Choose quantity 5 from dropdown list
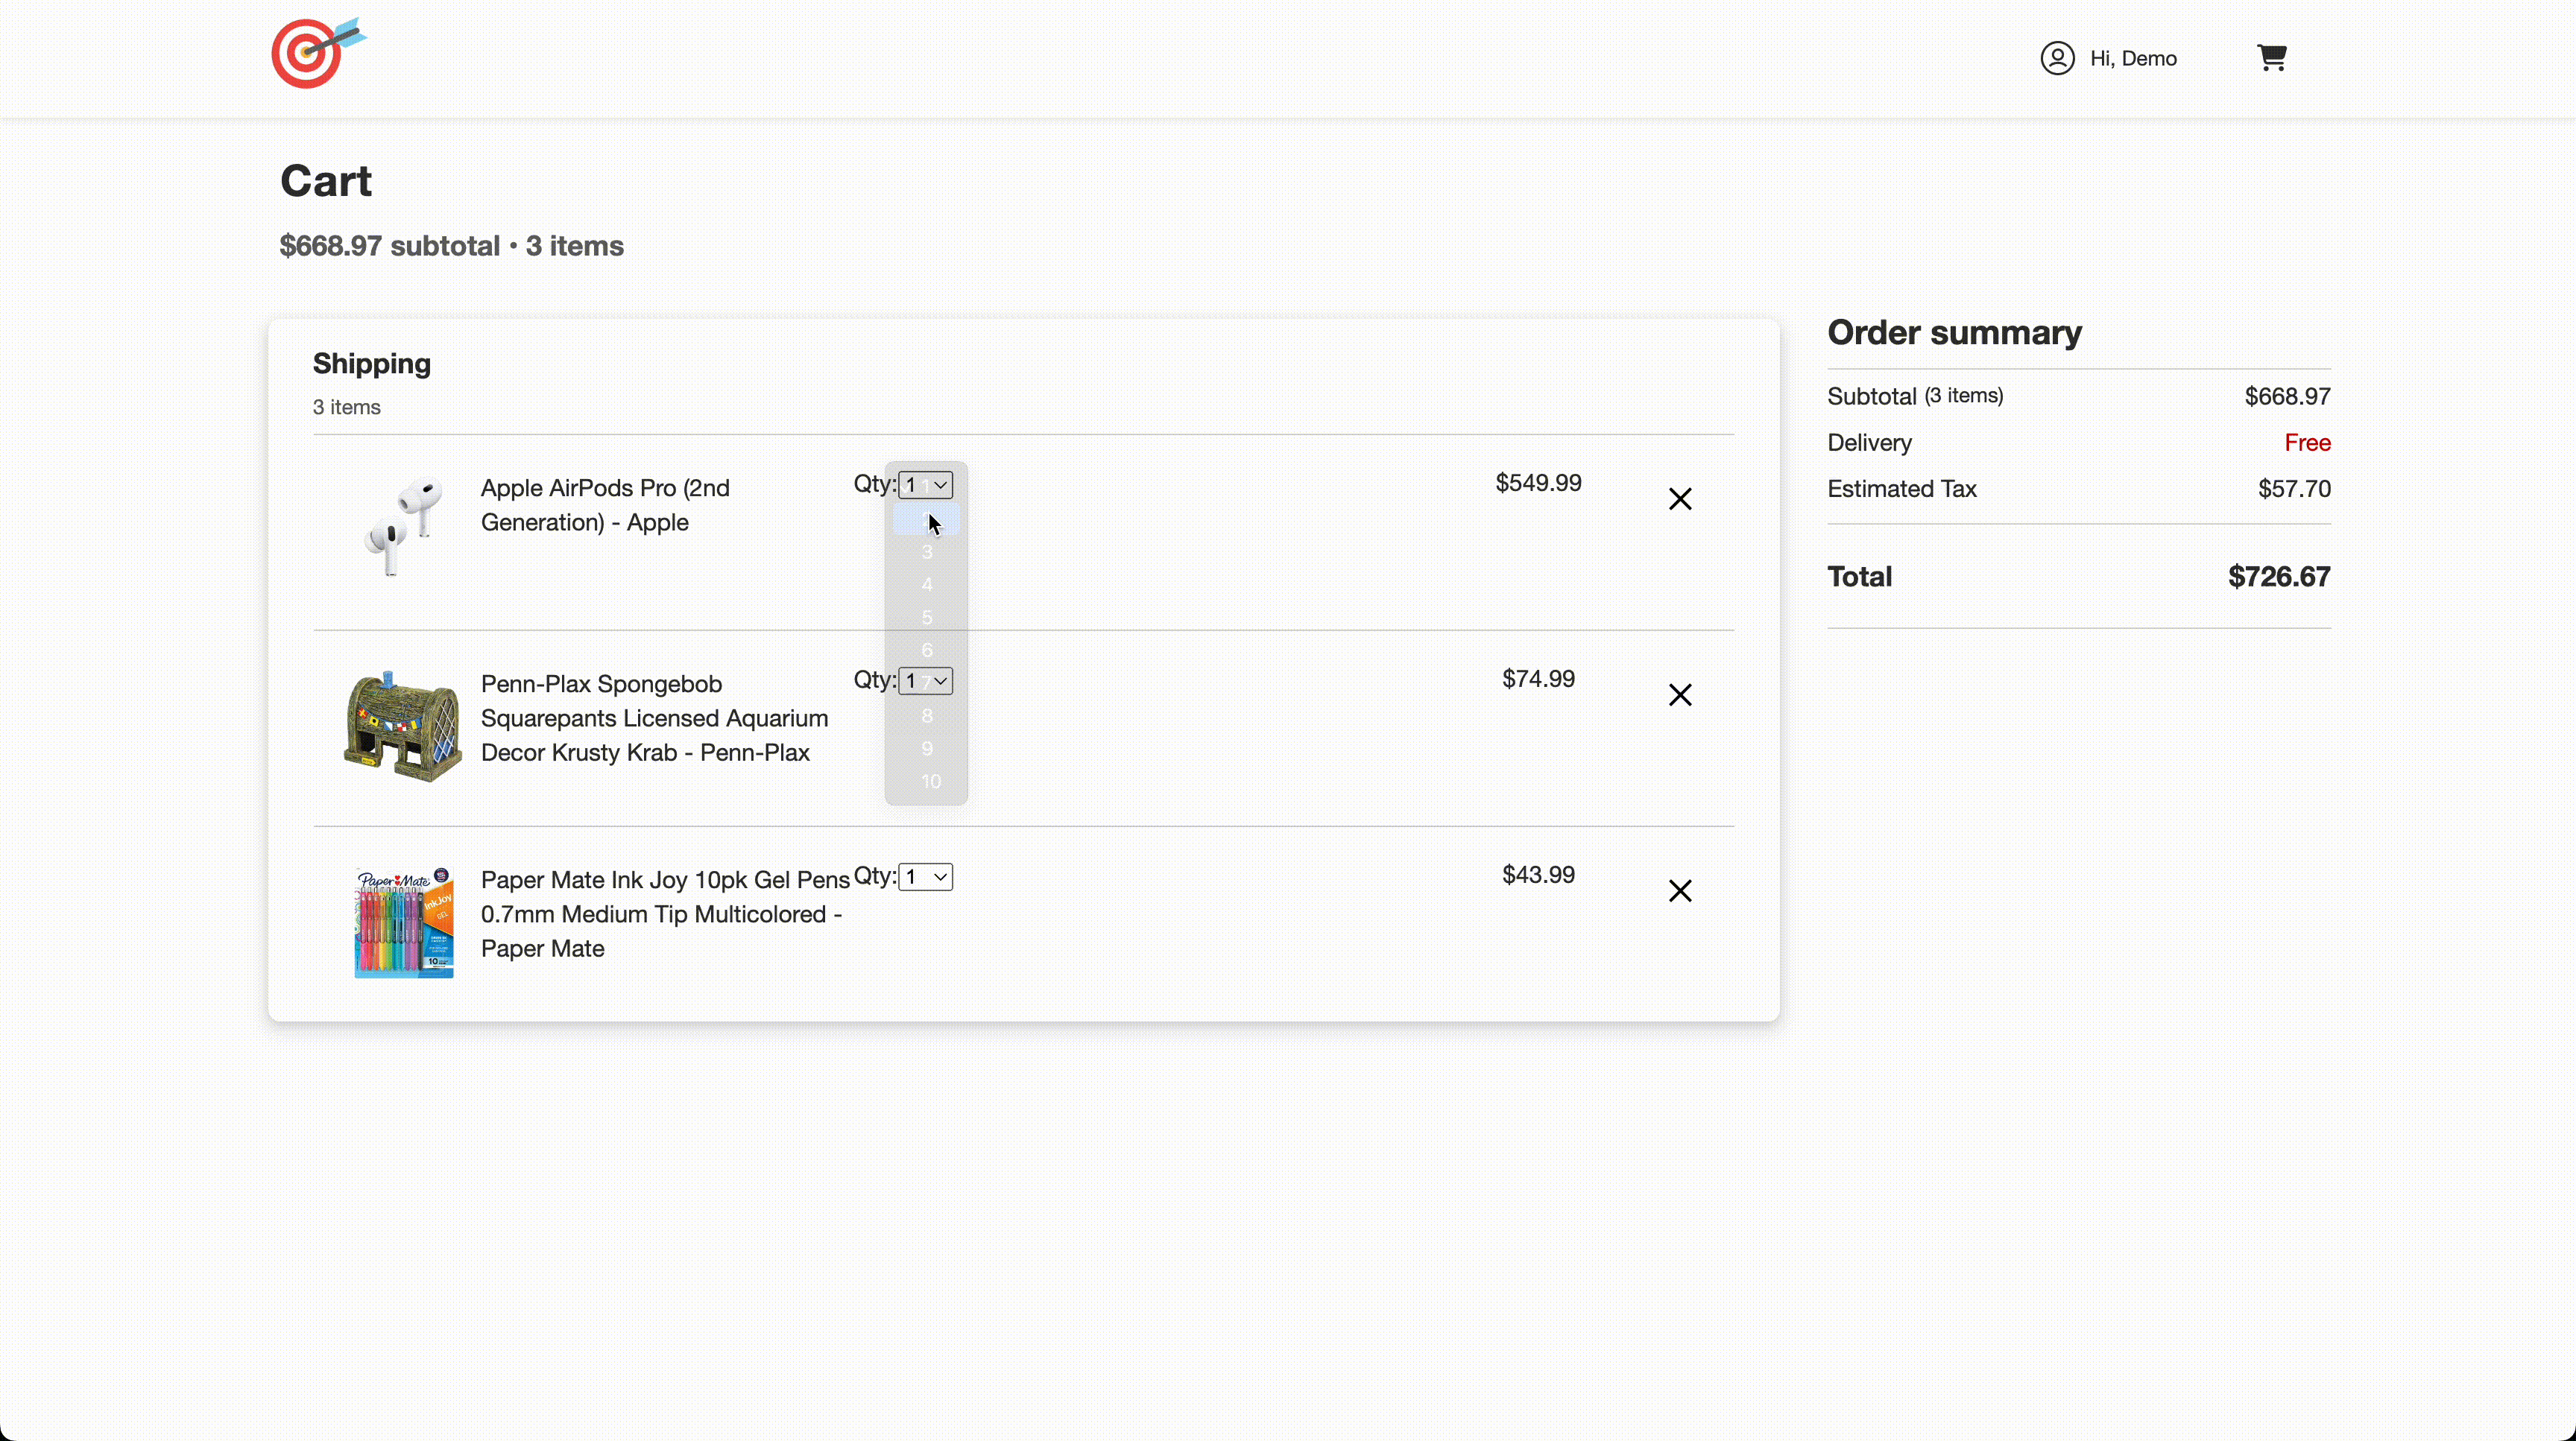 [926, 618]
